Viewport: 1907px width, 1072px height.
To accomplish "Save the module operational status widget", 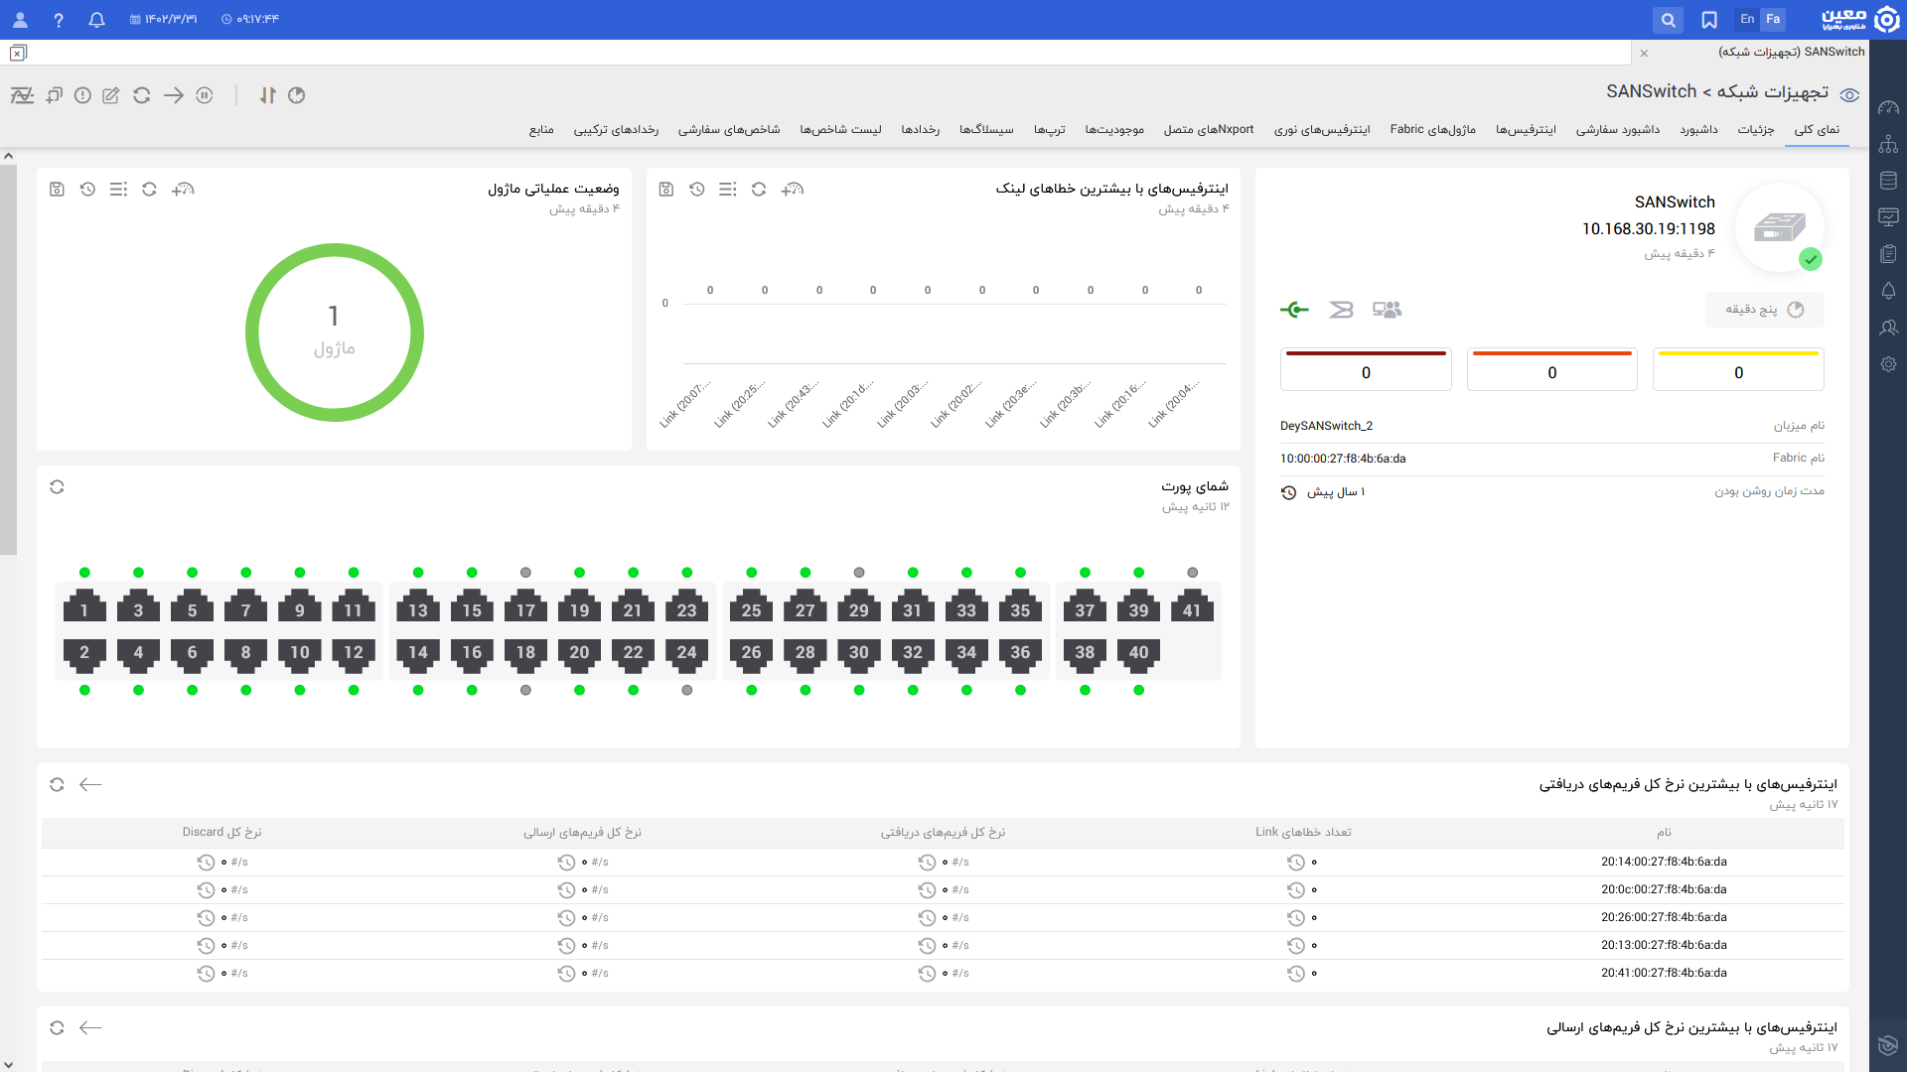I will 57,189.
